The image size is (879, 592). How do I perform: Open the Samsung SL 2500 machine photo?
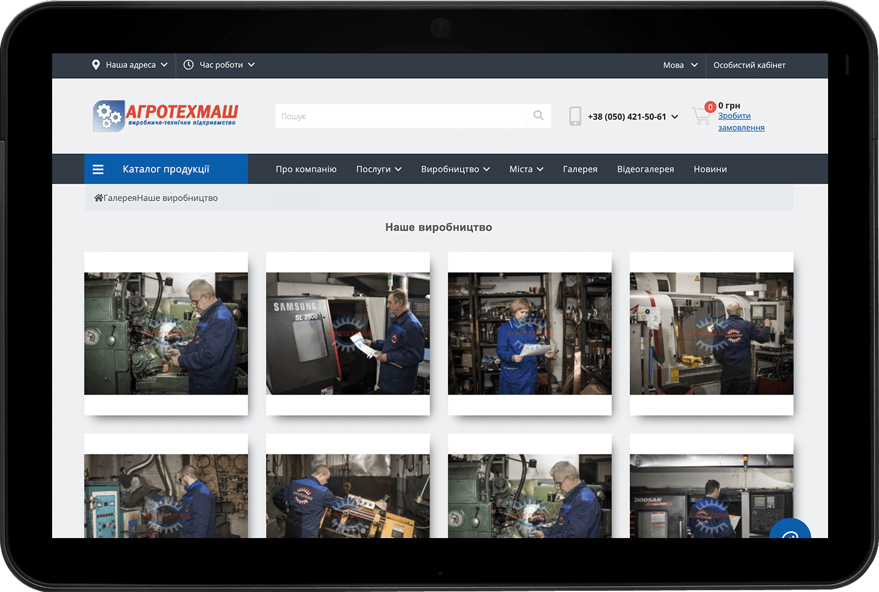[x=348, y=333]
